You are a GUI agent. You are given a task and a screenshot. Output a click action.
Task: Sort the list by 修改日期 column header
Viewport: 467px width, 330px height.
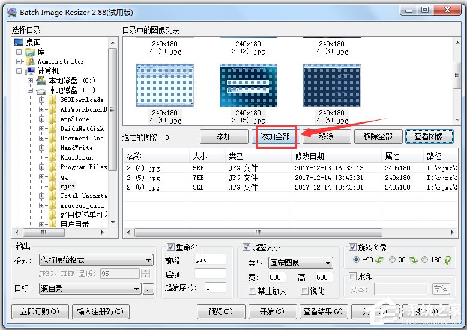tap(337, 156)
